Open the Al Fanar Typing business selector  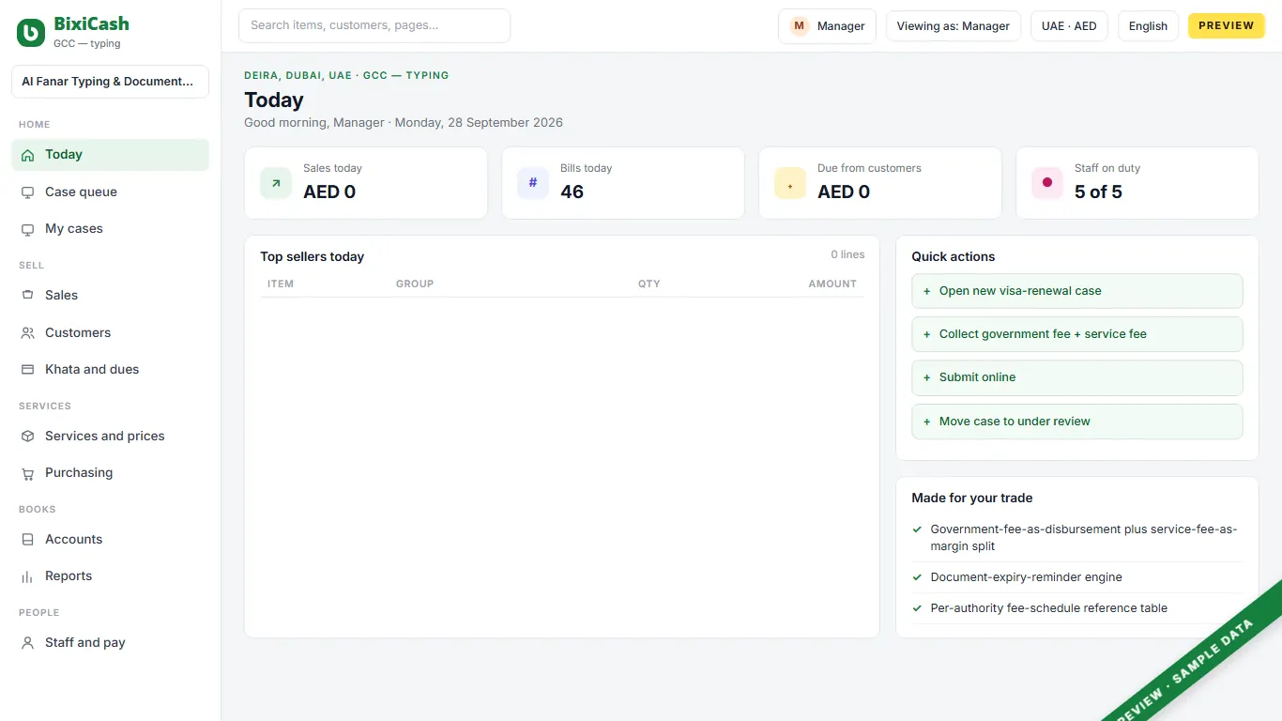(110, 82)
